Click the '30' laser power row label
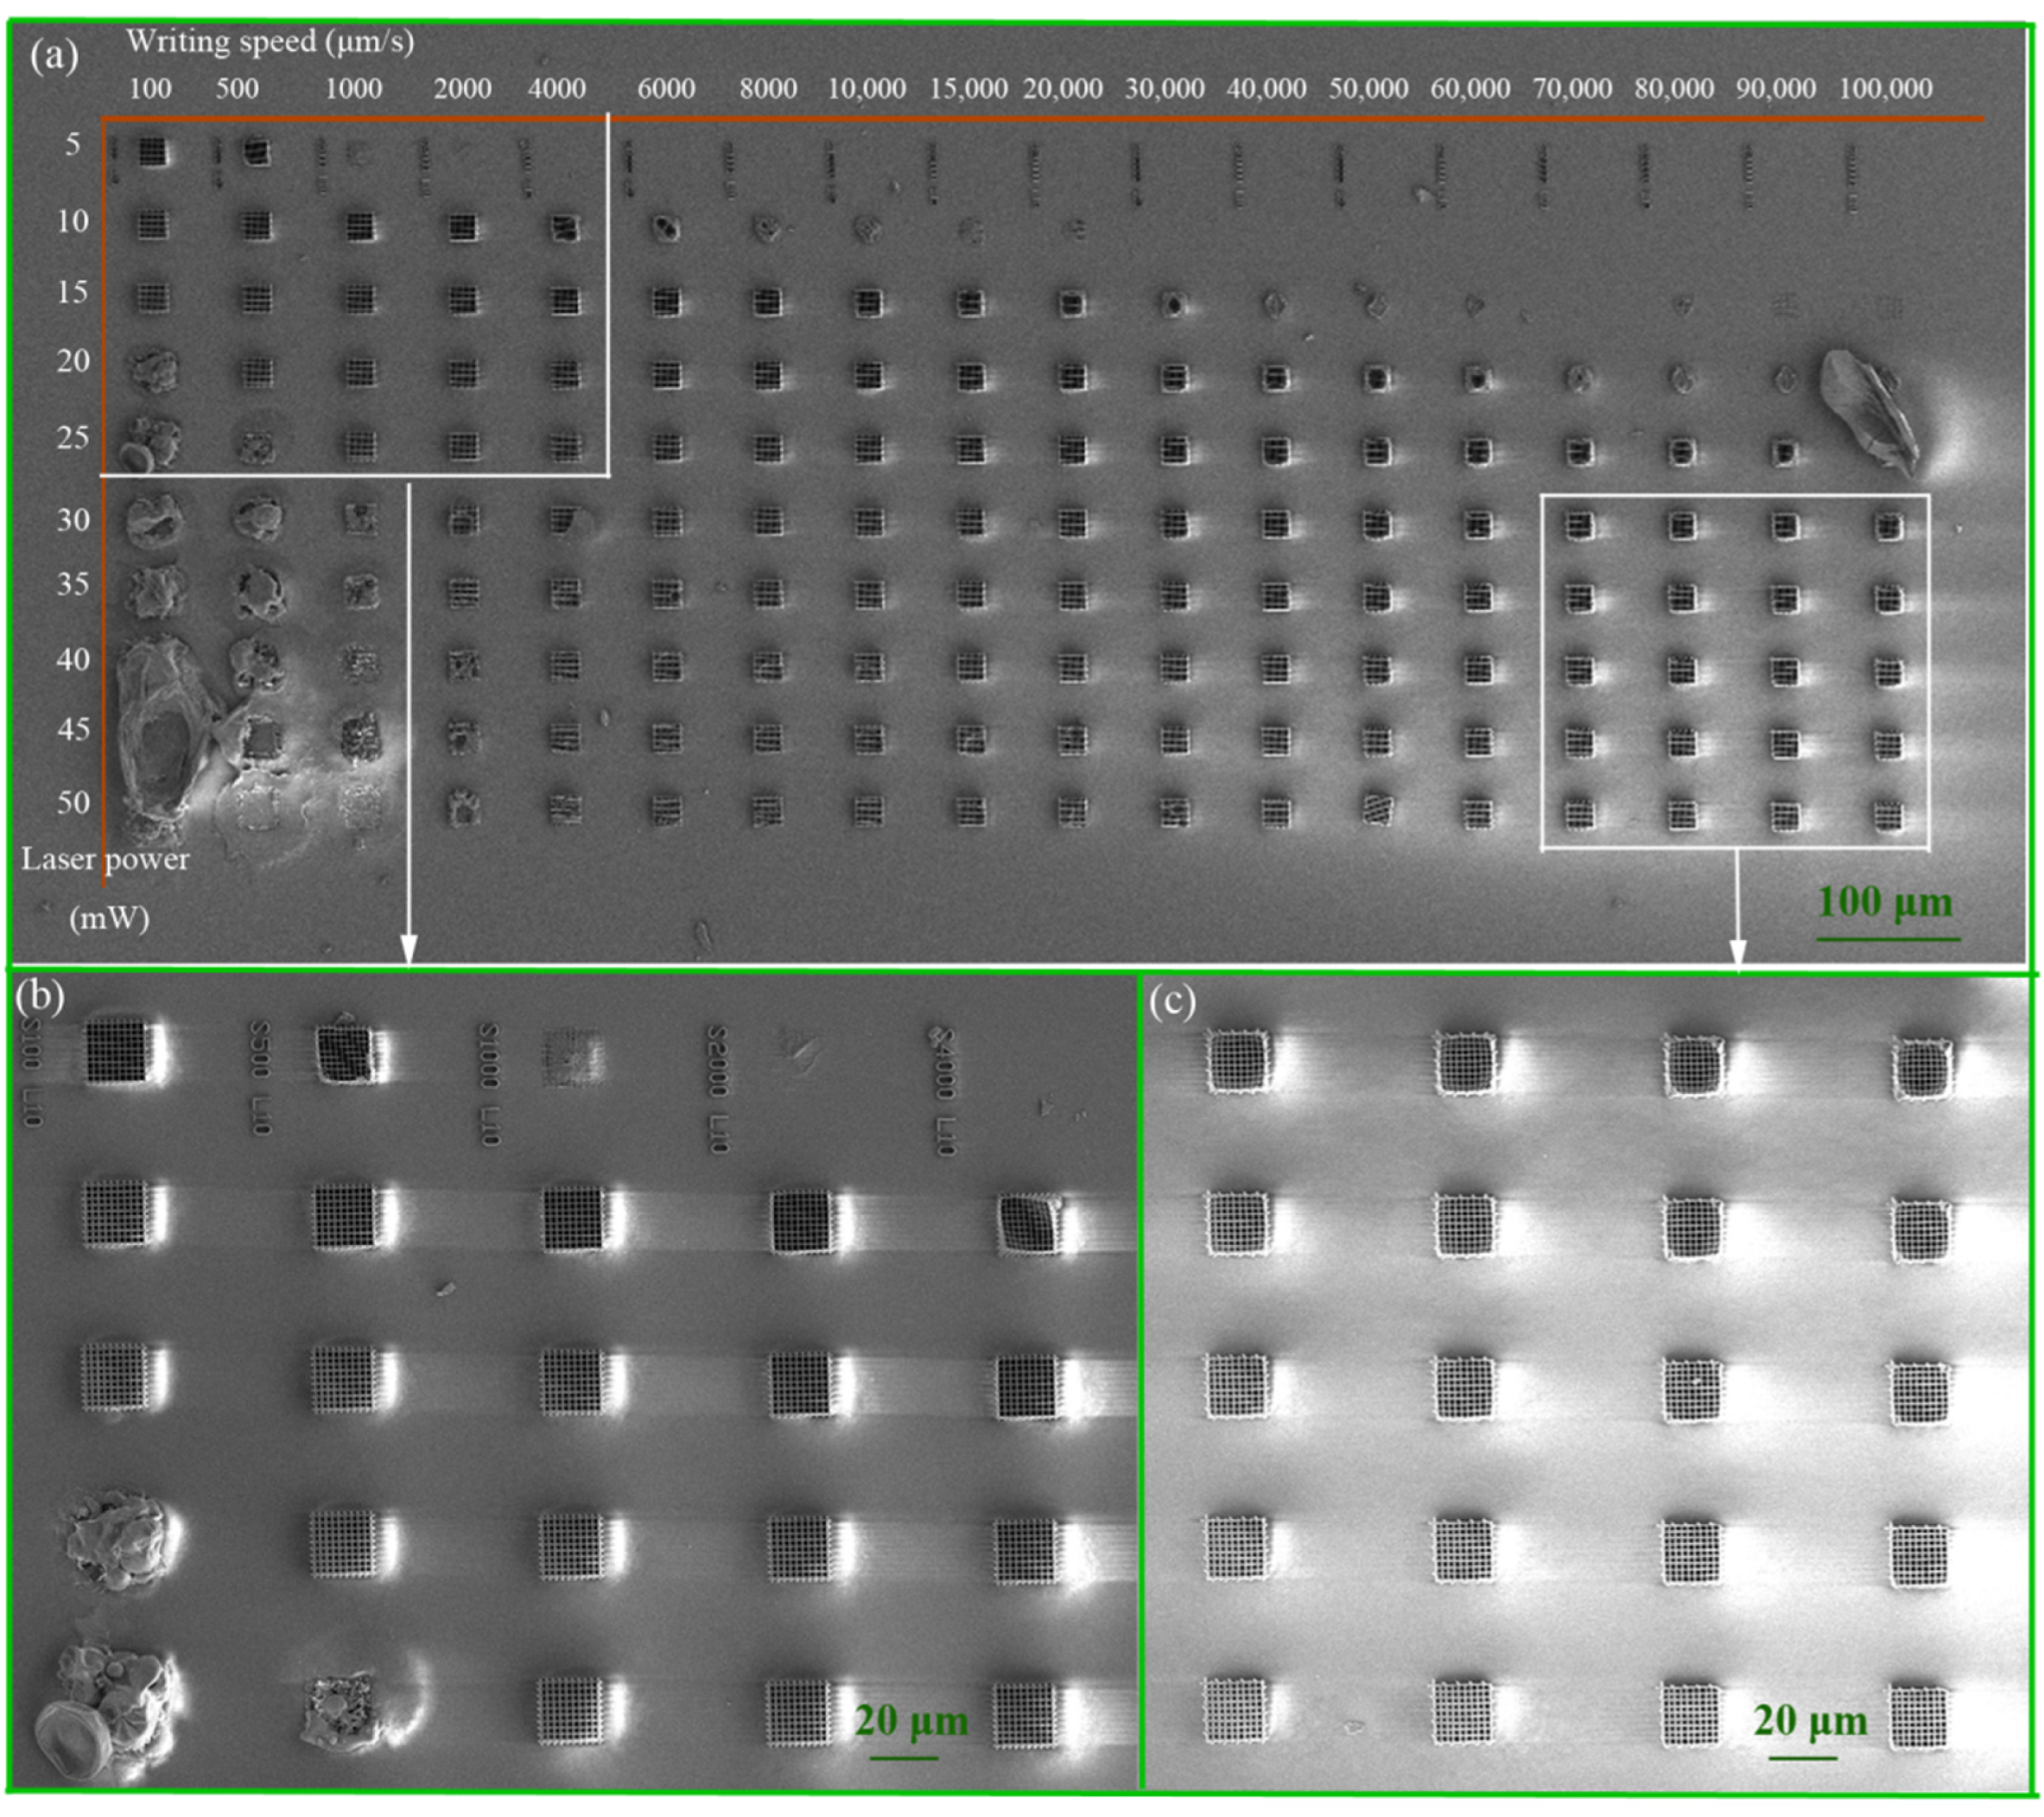Image resolution: width=2044 pixels, height=1817 pixels. pos(72,521)
